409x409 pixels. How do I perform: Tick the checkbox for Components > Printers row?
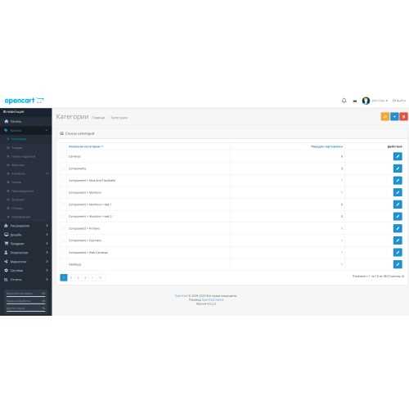[63, 228]
